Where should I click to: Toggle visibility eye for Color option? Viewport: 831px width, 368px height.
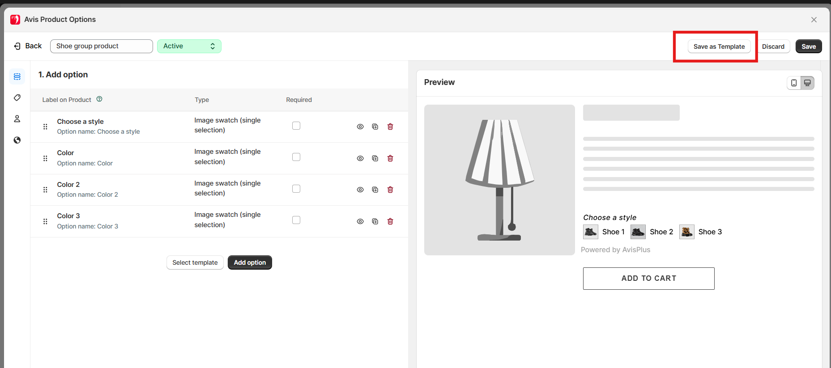(360, 158)
